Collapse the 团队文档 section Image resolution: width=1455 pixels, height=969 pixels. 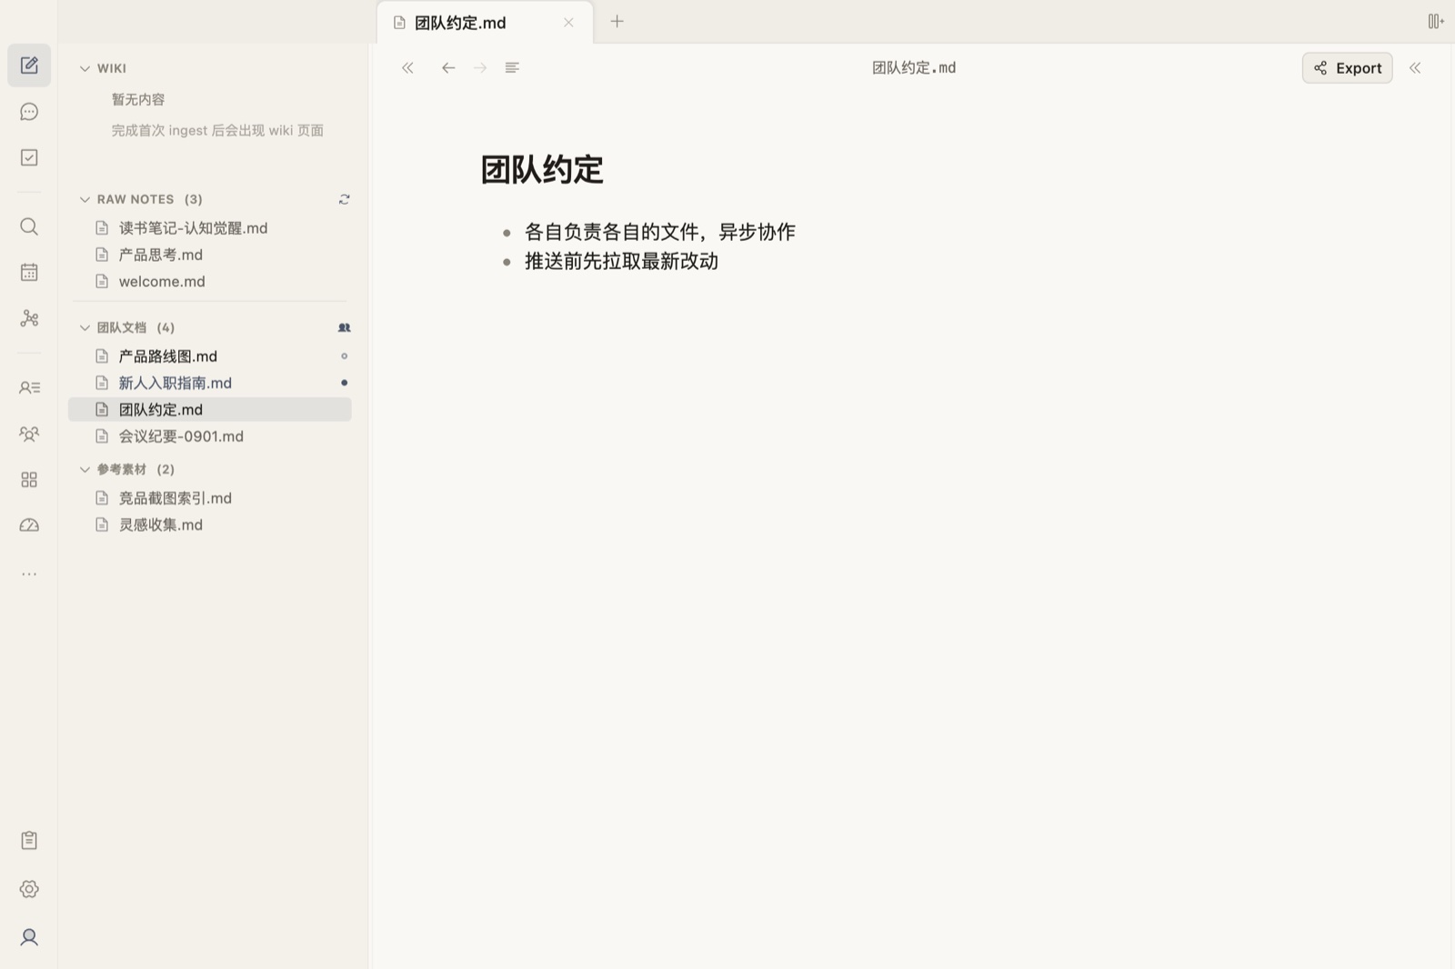pos(85,327)
